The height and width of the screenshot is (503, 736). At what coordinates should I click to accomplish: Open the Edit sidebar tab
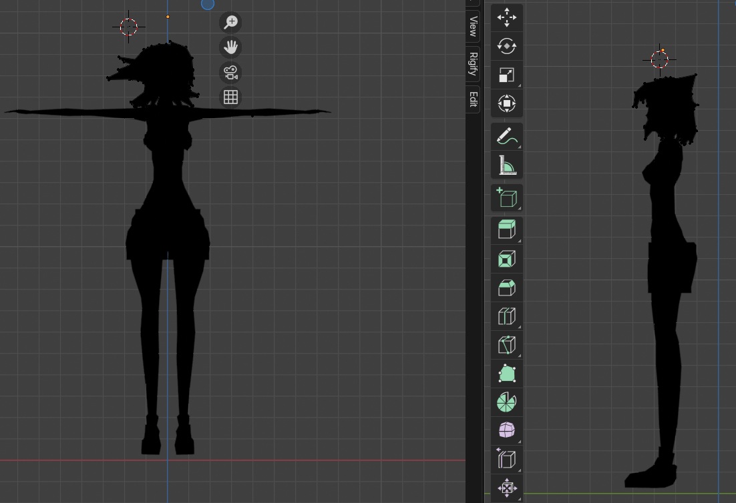(x=473, y=99)
